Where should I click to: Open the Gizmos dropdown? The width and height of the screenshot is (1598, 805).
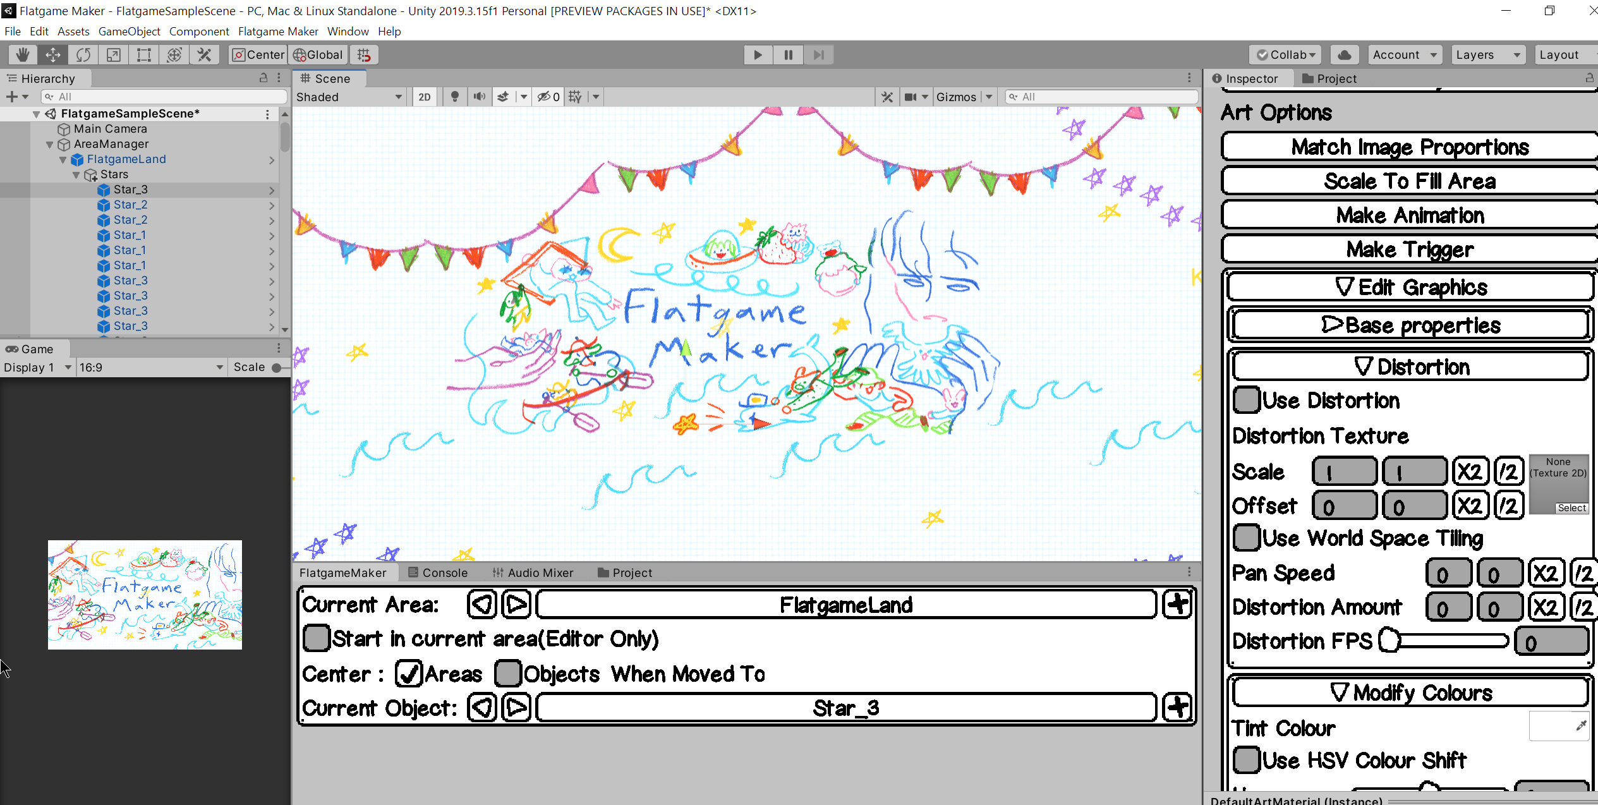pos(964,97)
